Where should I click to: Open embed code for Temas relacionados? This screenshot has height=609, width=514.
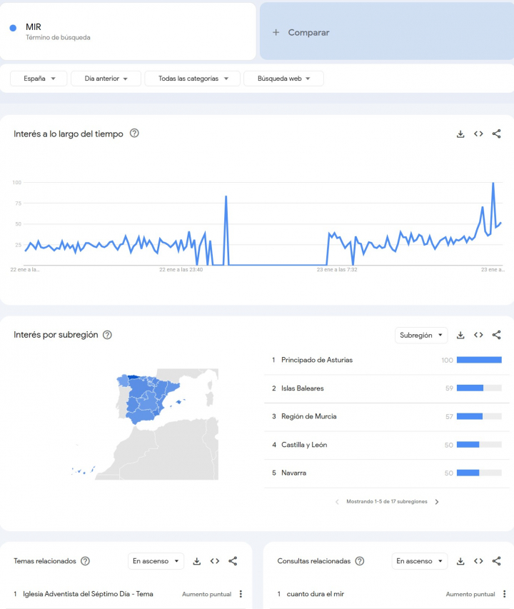[x=215, y=561]
